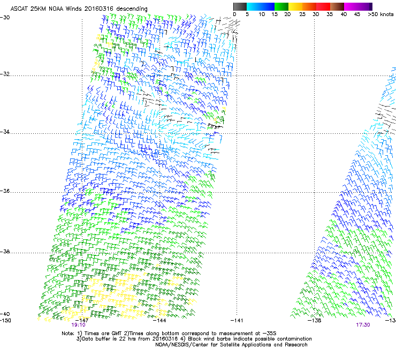Click the blue 10-15 knots legend color
The width and height of the screenshot is (396, 348).
(267, 6)
